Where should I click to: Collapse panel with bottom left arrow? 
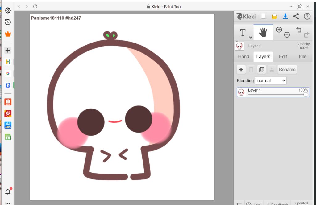[239, 203]
